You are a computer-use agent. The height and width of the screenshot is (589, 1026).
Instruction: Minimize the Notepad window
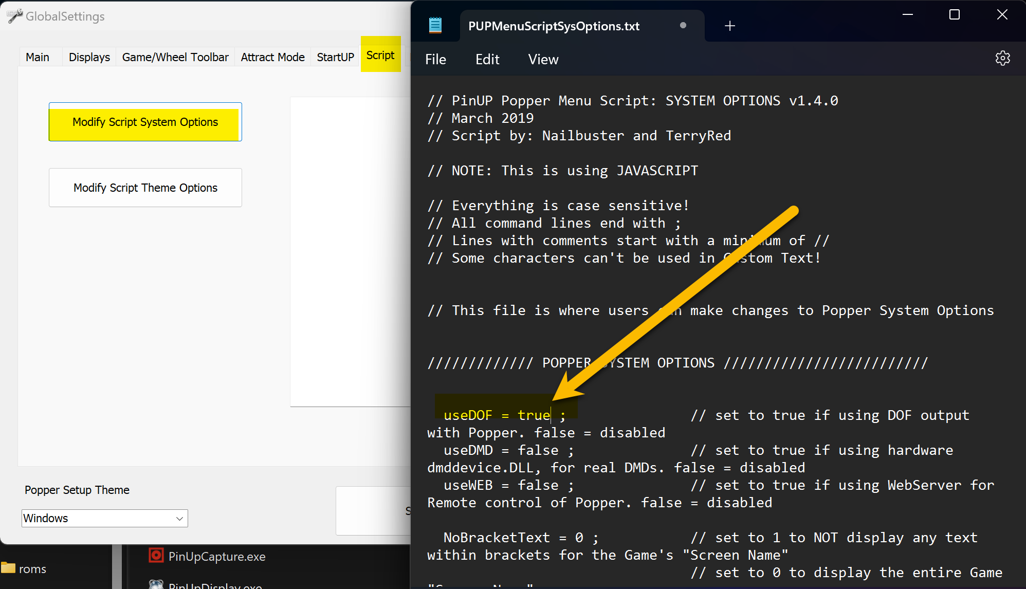coord(908,14)
